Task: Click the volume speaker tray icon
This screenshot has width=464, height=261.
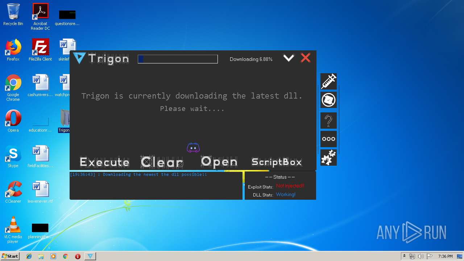Action: coord(420,256)
